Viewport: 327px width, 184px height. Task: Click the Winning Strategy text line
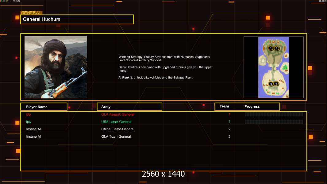(x=164, y=59)
